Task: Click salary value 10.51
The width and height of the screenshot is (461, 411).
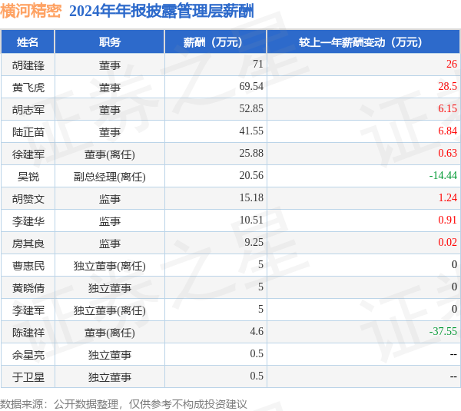Action: pos(251,220)
